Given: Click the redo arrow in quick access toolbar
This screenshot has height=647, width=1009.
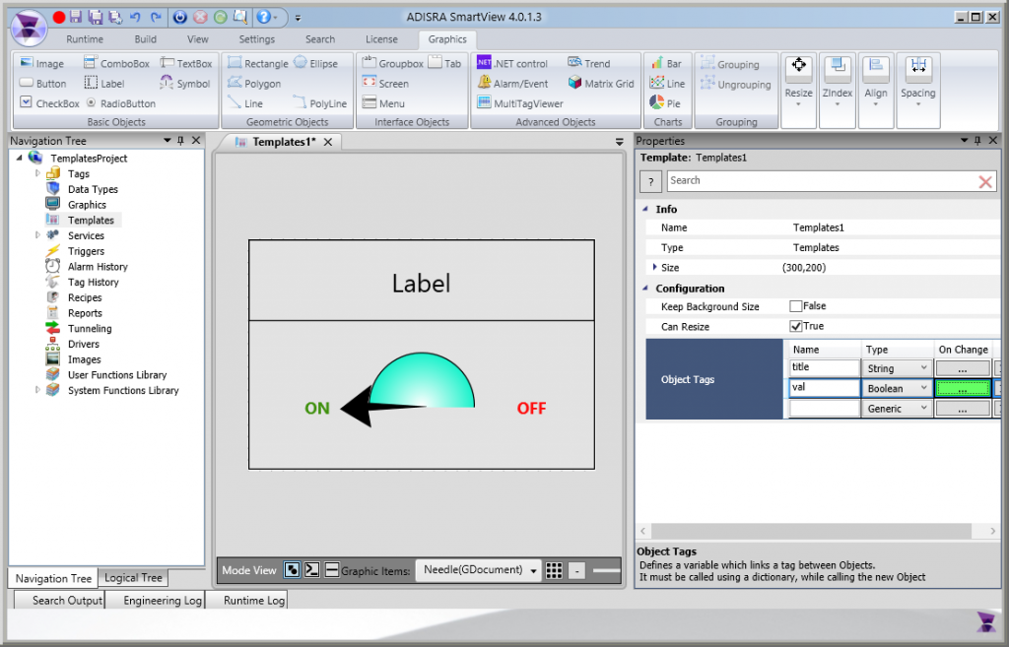Looking at the screenshot, I should (x=156, y=18).
